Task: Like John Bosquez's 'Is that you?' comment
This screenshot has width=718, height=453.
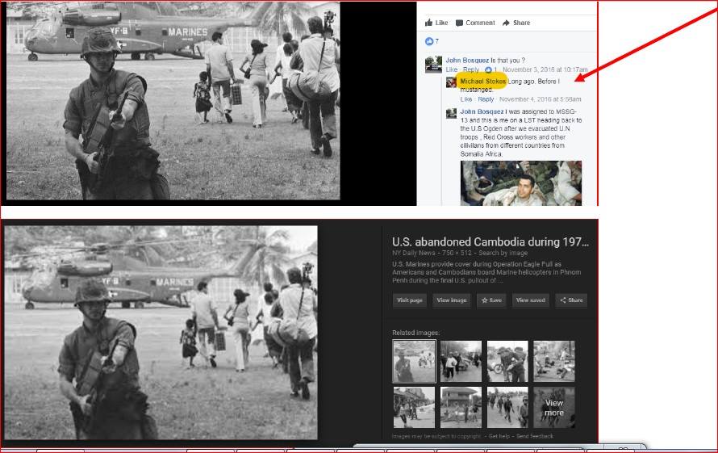Action: 451,70
